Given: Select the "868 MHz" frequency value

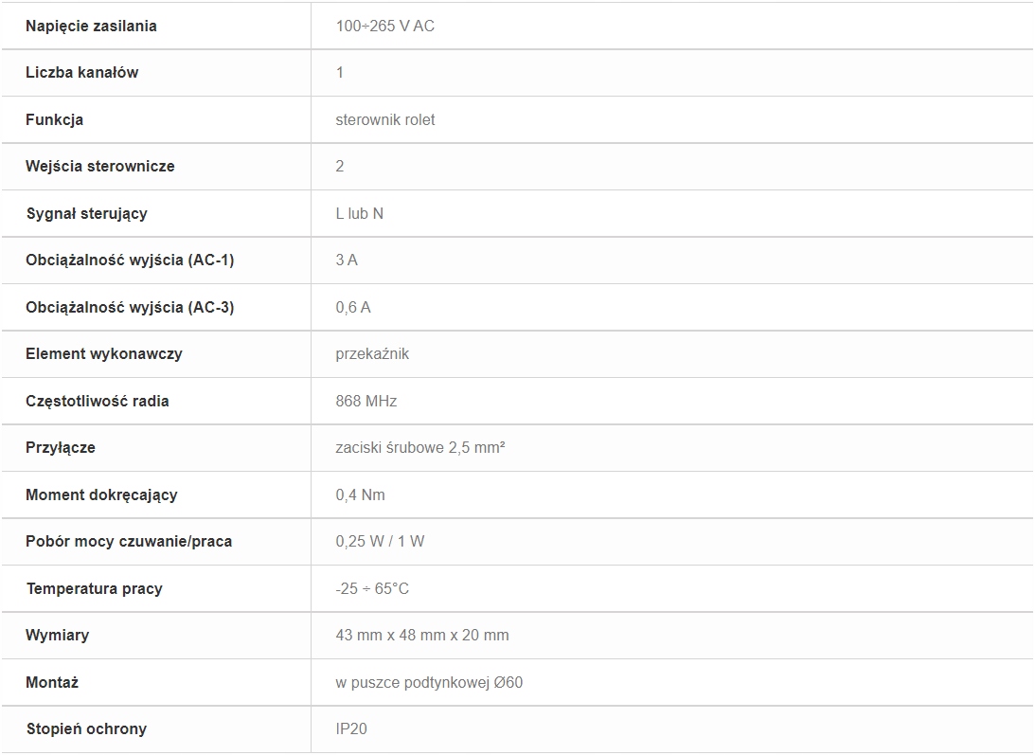Looking at the screenshot, I should (x=366, y=401).
